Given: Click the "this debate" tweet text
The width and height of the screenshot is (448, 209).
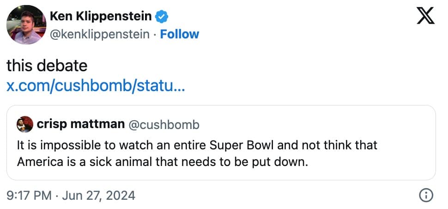Looking at the screenshot, I should [47, 66].
